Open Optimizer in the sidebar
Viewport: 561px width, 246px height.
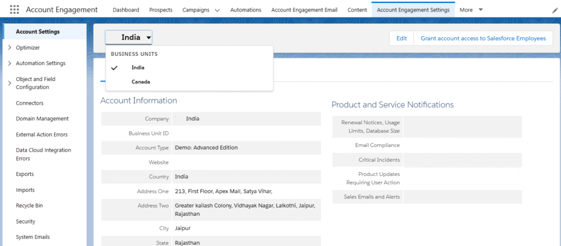pos(27,48)
